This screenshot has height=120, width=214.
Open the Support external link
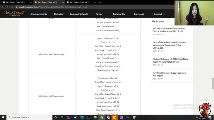tap(159, 14)
